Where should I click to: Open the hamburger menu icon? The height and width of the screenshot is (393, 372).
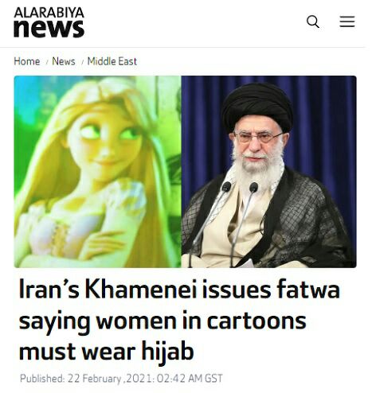tap(347, 21)
